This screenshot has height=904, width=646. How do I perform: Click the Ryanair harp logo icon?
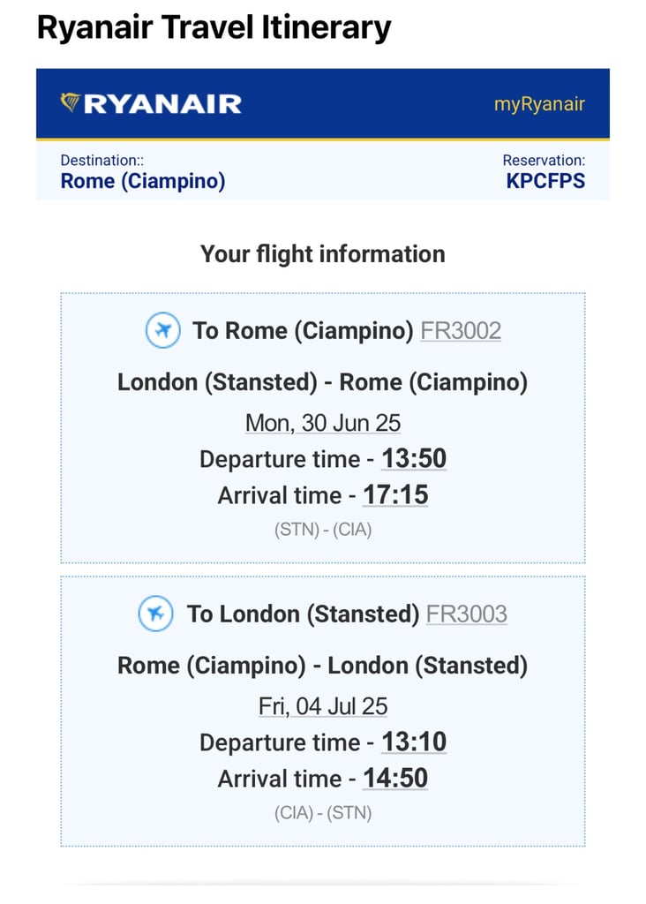coord(71,102)
